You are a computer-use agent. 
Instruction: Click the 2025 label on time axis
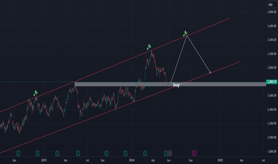pyautogui.click(x=220, y=160)
